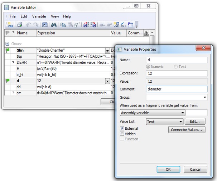
Task: Click into the Name field containing d
Action: (177, 60)
